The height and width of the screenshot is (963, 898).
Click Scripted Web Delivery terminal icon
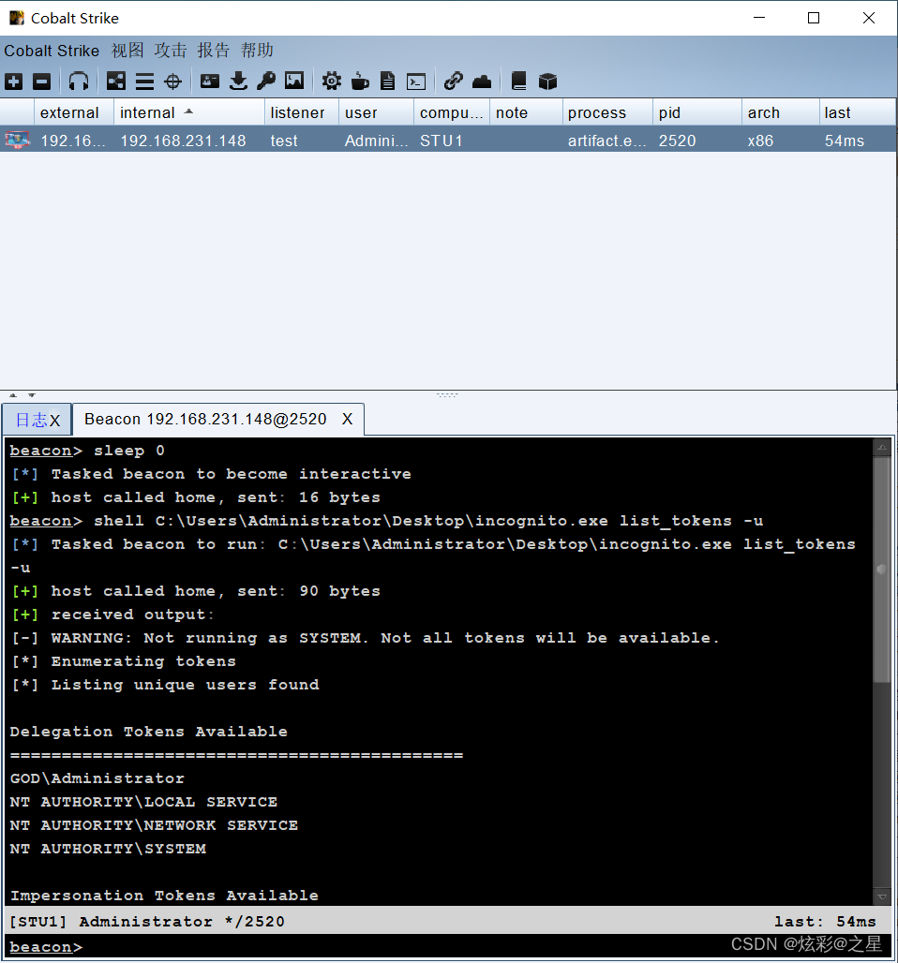click(x=416, y=81)
